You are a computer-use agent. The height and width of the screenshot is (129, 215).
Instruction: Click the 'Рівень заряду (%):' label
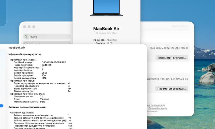(x=24, y=91)
